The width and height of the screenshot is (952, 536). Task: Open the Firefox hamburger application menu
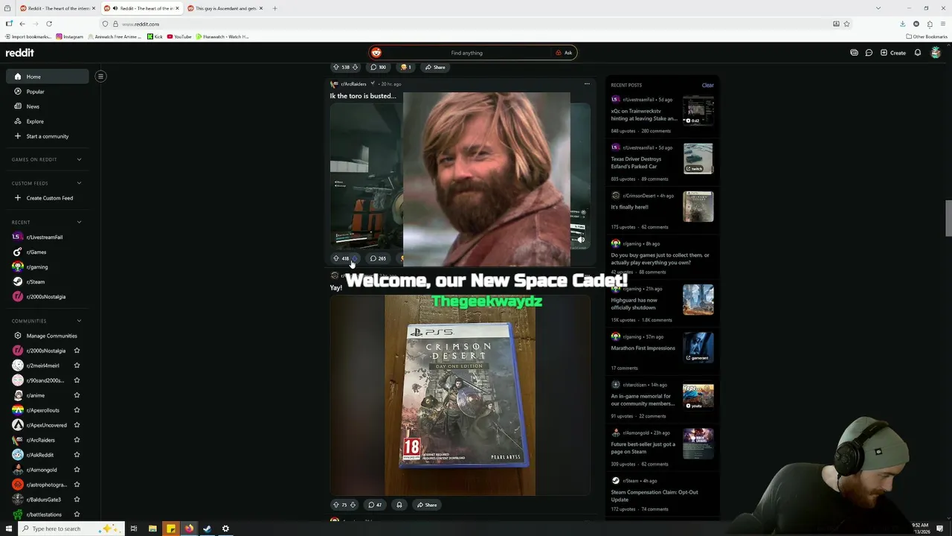click(x=943, y=24)
